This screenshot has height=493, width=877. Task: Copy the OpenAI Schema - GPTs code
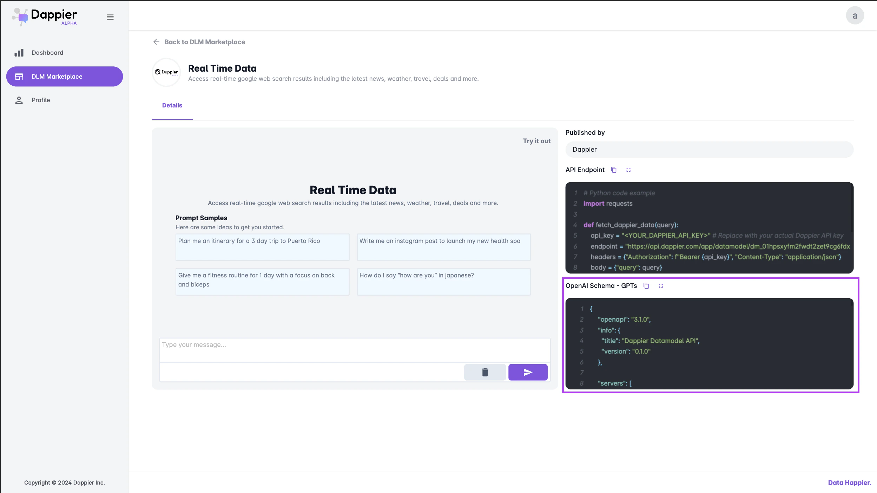pyautogui.click(x=646, y=286)
